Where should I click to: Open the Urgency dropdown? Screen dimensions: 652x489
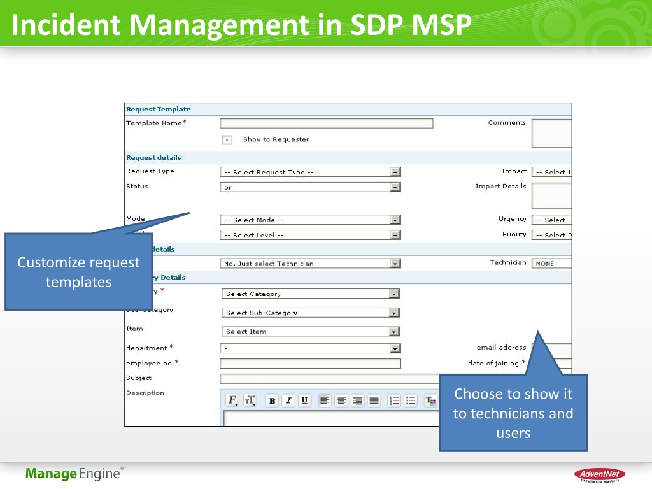point(552,220)
